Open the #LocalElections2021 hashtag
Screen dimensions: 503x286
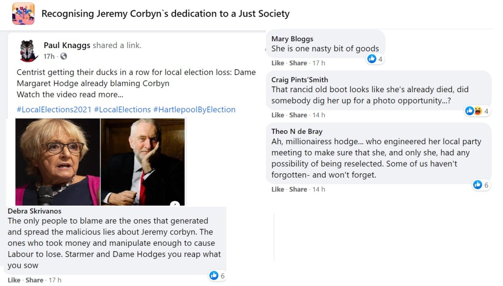point(54,109)
